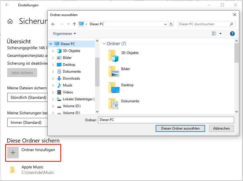This screenshot has width=243, height=181.
Task: Close the Ordner auswählen dialog
Action: [235, 15]
